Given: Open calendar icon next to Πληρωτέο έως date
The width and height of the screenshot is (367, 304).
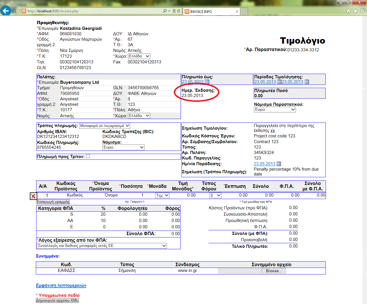Looking at the screenshot, I should click(x=207, y=82).
